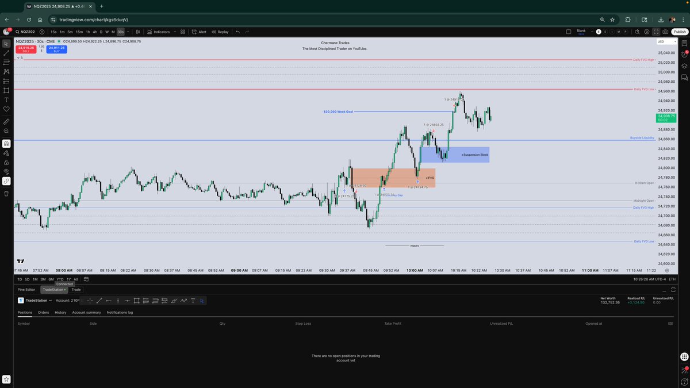Expand the Indicators favorites dropdown arrow
690x388 pixels.
174,32
